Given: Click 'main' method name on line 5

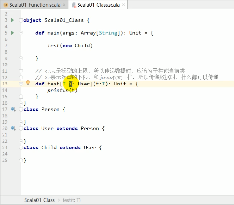Looking at the screenshot, I should point(54,33).
